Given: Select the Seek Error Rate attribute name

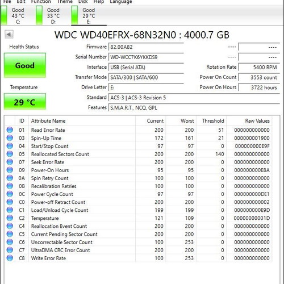Looking at the screenshot, I should (x=48, y=162).
